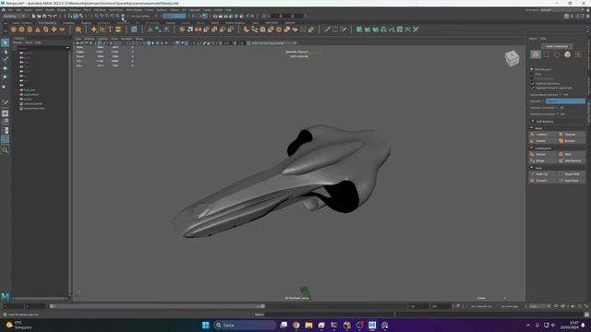This screenshot has width=591, height=332.
Task: Click the Target Weld button in Modeling Toolkit
Action: pos(572,174)
